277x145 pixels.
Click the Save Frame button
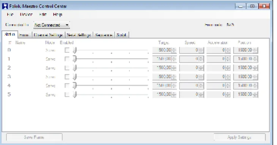(34, 137)
